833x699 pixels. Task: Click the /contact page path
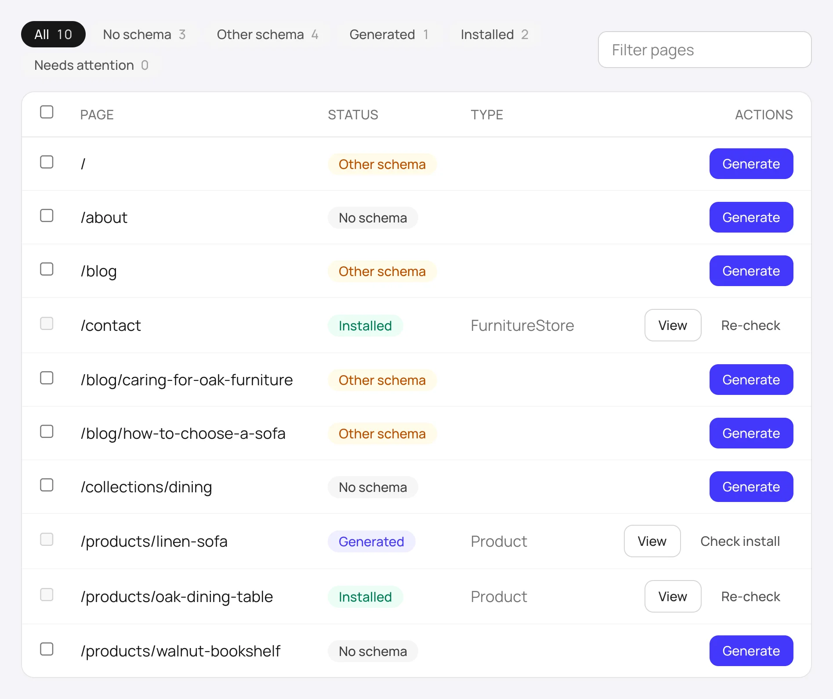tap(111, 325)
